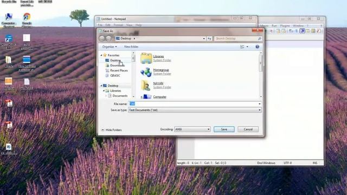Open the File menu in Notepad
Image resolution: width=347 pixels, height=195 pixels.
click(100, 25)
